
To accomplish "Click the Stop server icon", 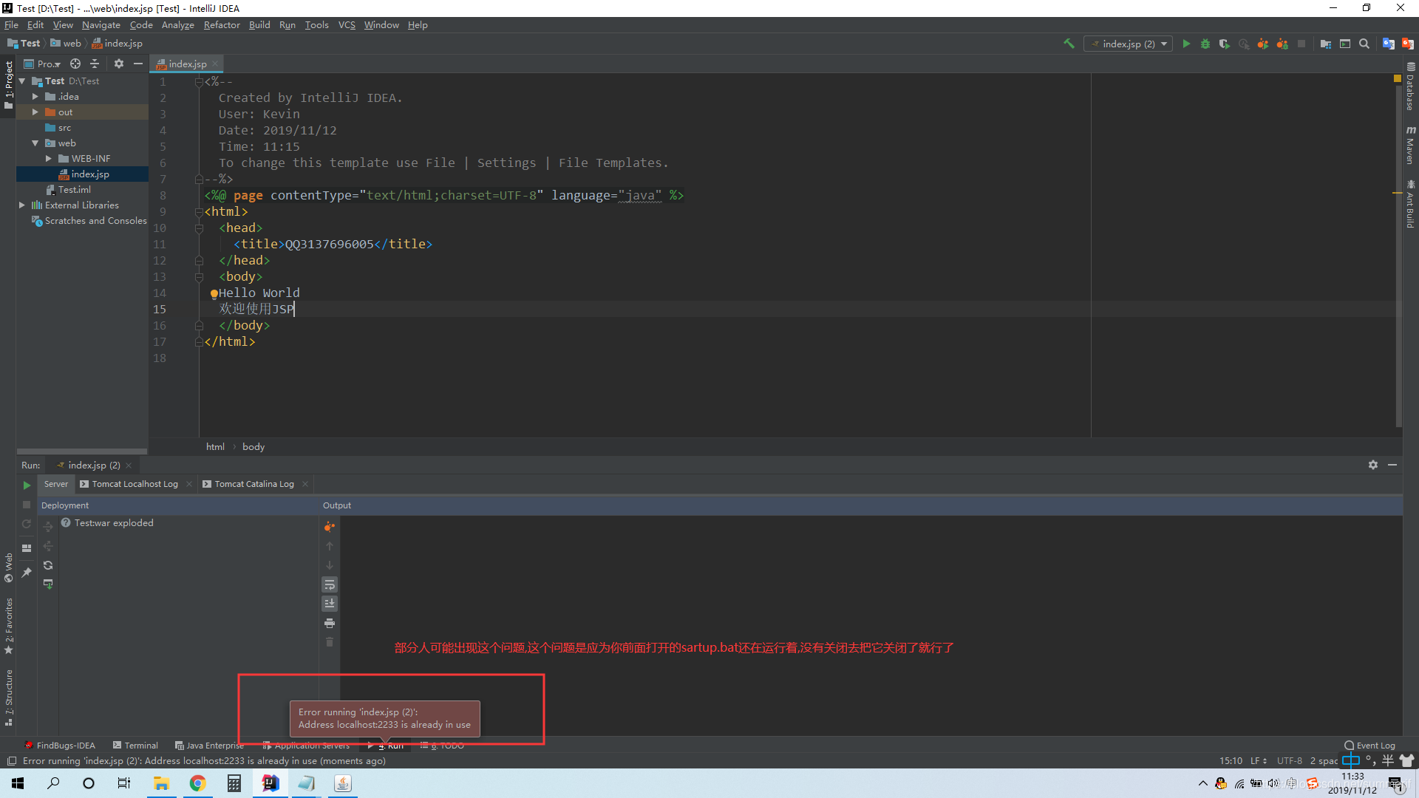I will click(27, 505).
